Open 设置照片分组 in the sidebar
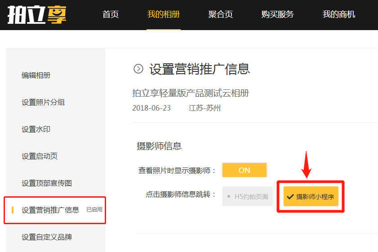The height and width of the screenshot is (252, 378). click(43, 102)
